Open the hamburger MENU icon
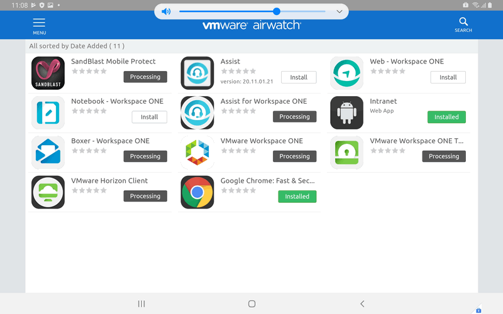503x314 pixels. (39, 23)
